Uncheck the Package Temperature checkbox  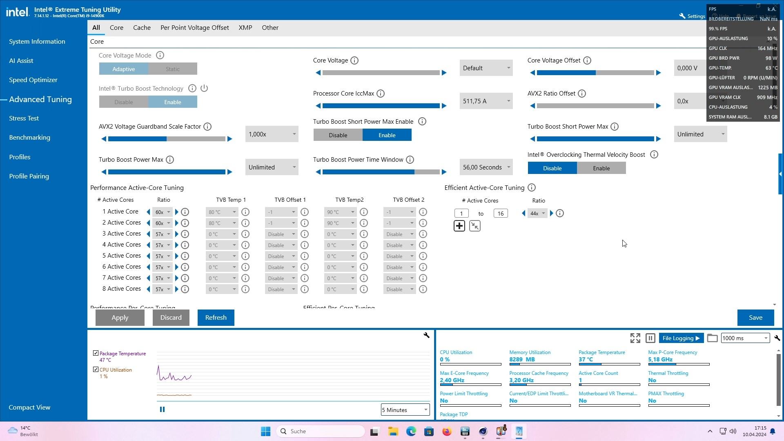pyautogui.click(x=96, y=353)
